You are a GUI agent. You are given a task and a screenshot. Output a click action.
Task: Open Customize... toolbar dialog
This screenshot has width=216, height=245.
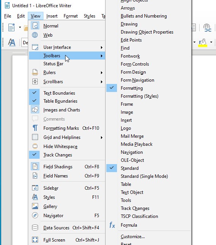[x=148, y=236]
